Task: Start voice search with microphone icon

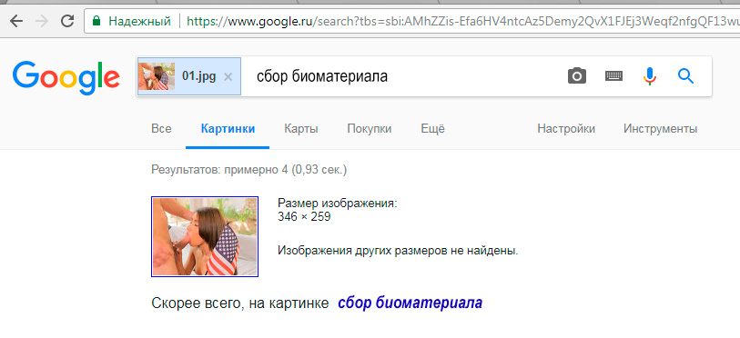Action: click(650, 76)
